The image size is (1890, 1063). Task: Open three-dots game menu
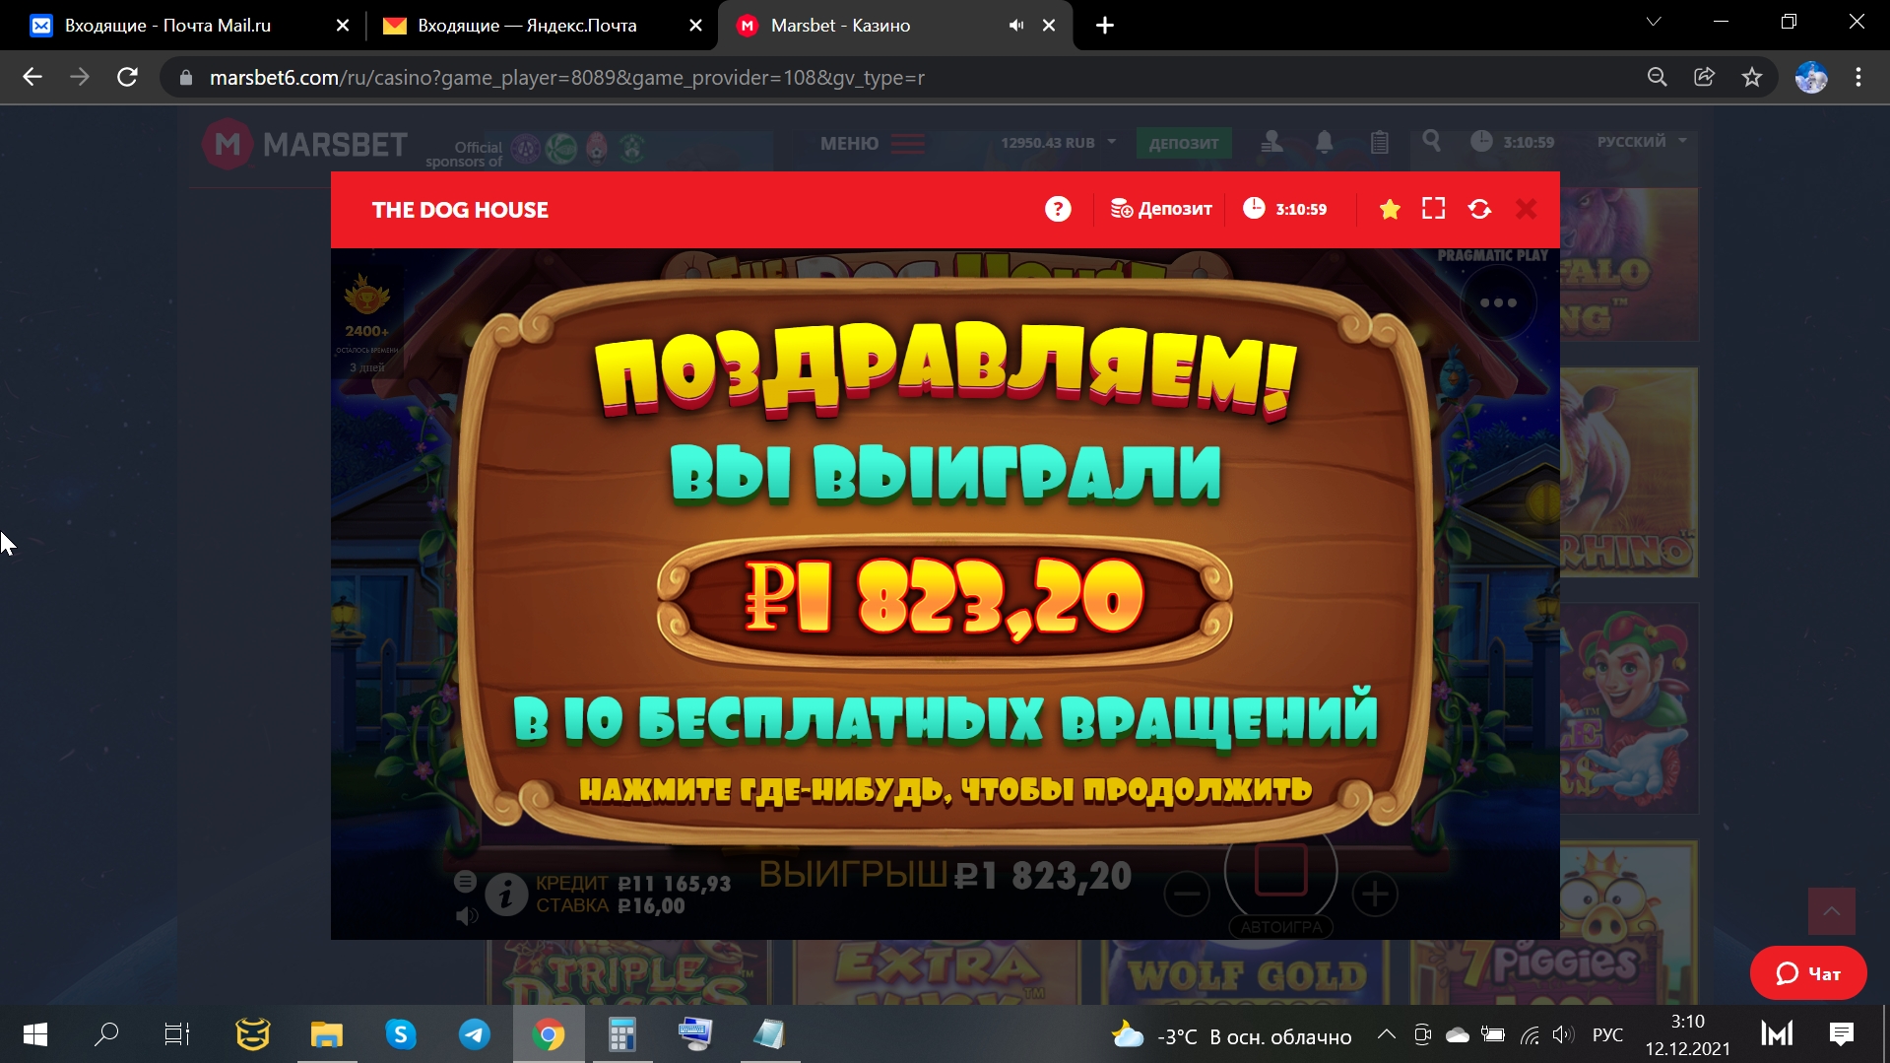(1498, 302)
